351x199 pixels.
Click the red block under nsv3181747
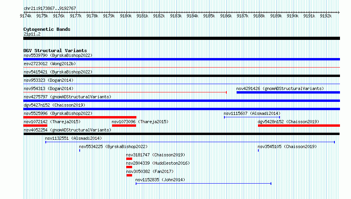click(129, 159)
